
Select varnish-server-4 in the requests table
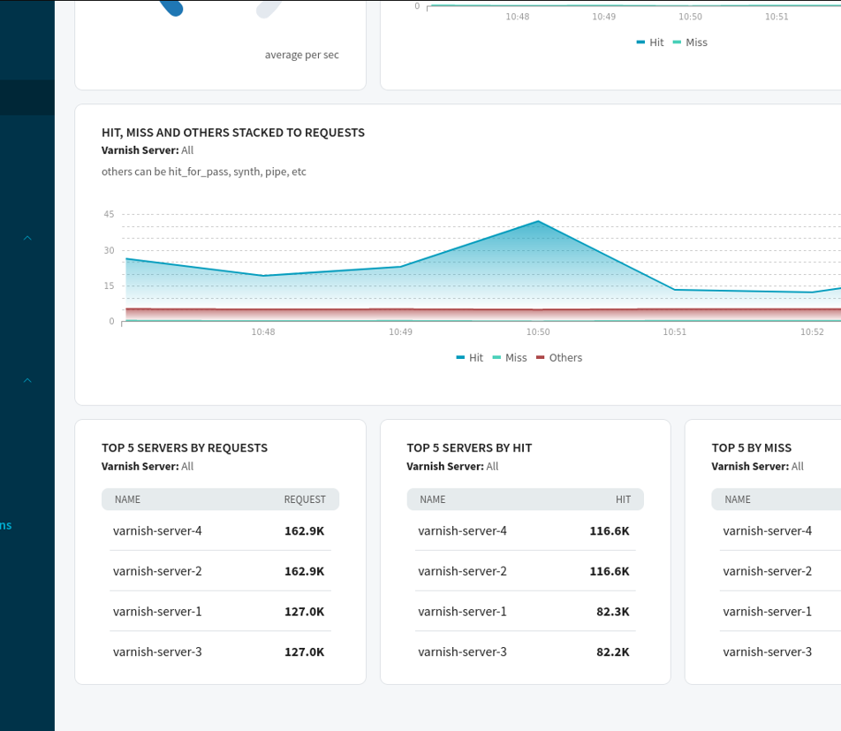(157, 531)
